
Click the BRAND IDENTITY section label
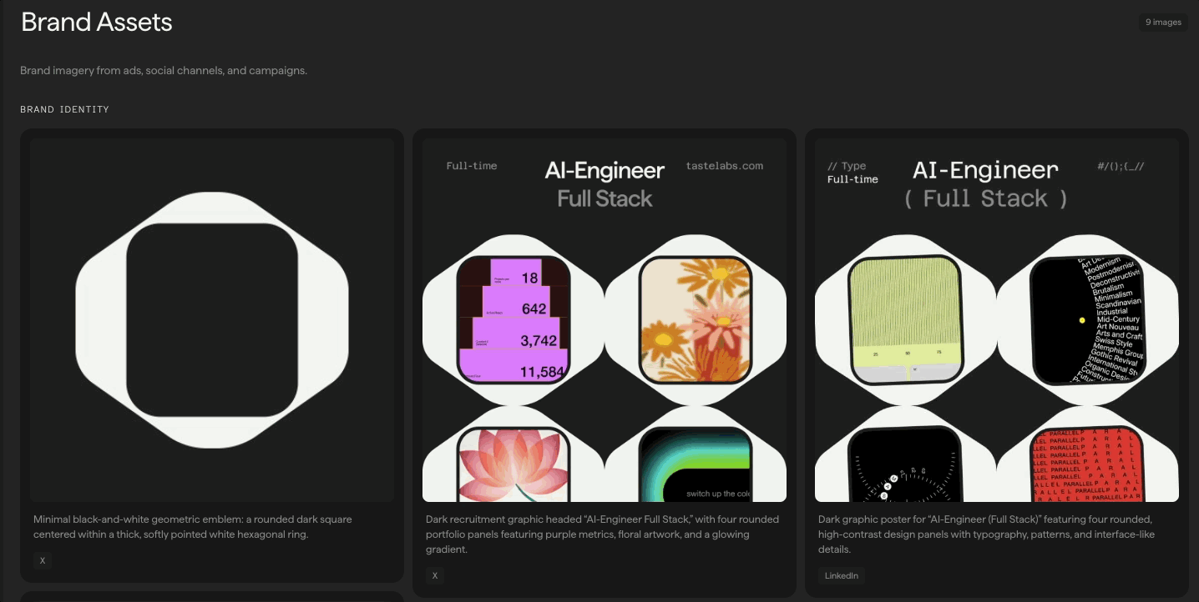click(64, 109)
